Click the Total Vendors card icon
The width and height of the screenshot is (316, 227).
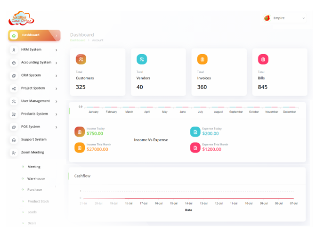pyautogui.click(x=142, y=59)
